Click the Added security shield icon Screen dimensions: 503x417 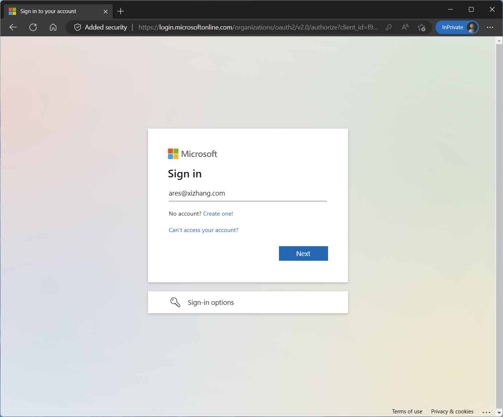[77, 27]
